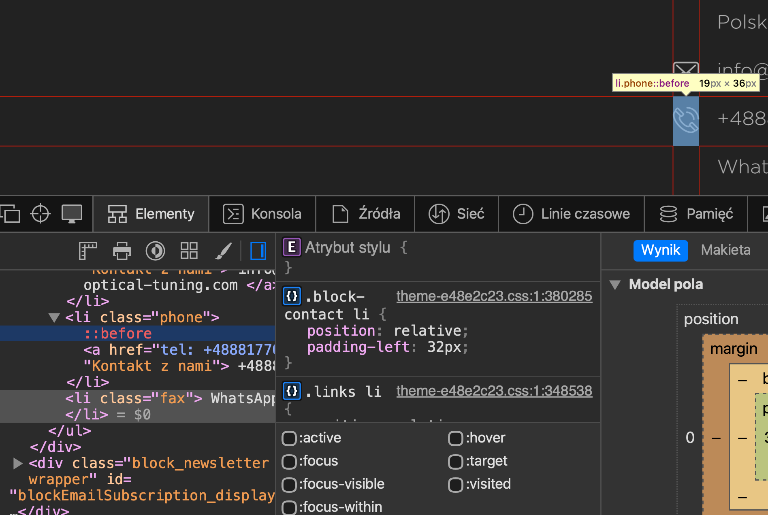The width and height of the screenshot is (768, 515).
Task: Click the device emulation monitor icon
Action: coord(72,214)
